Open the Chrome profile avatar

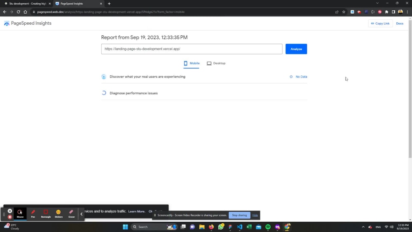400,12
